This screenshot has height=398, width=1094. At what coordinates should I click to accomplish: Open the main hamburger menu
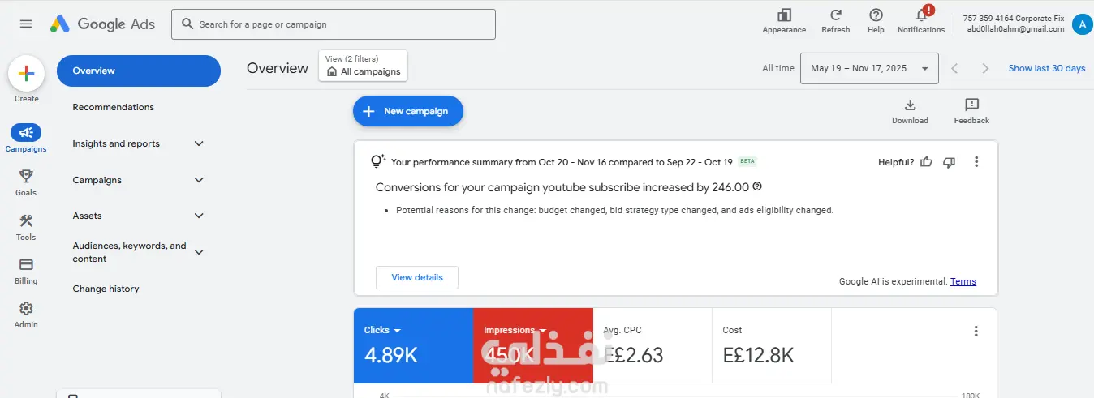click(26, 24)
